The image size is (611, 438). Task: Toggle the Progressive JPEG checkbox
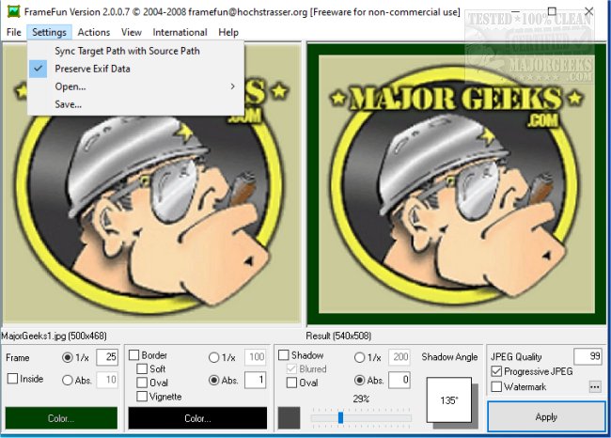pyautogui.click(x=496, y=371)
